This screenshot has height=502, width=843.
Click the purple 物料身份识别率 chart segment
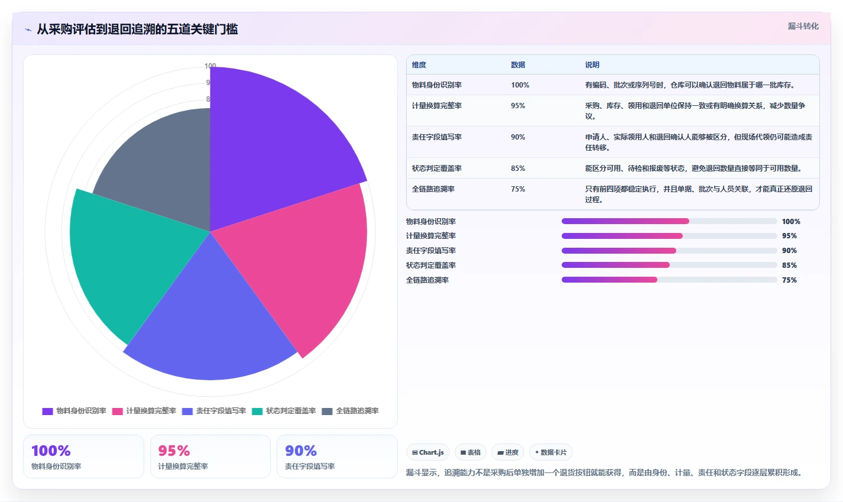pyautogui.click(x=272, y=148)
